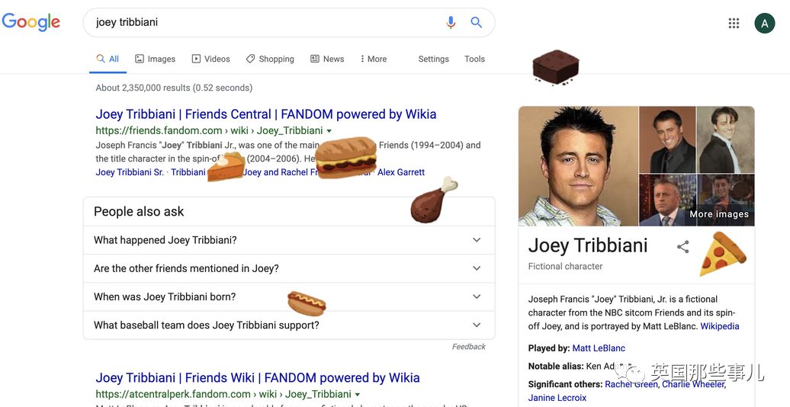Open the account avatar menu

pyautogui.click(x=764, y=24)
